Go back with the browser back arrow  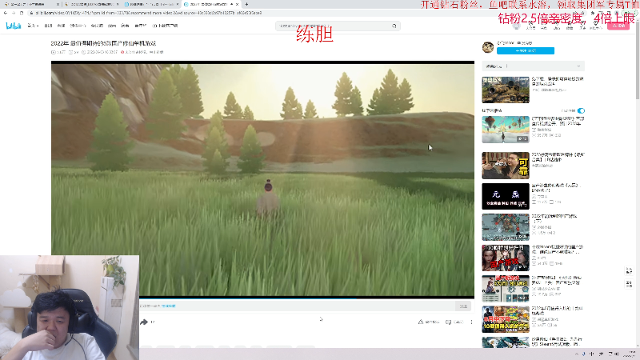(x=6, y=13)
